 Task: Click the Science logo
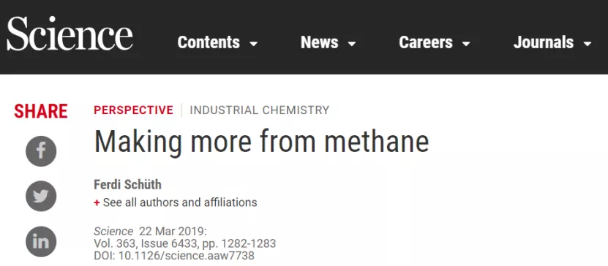click(70, 34)
